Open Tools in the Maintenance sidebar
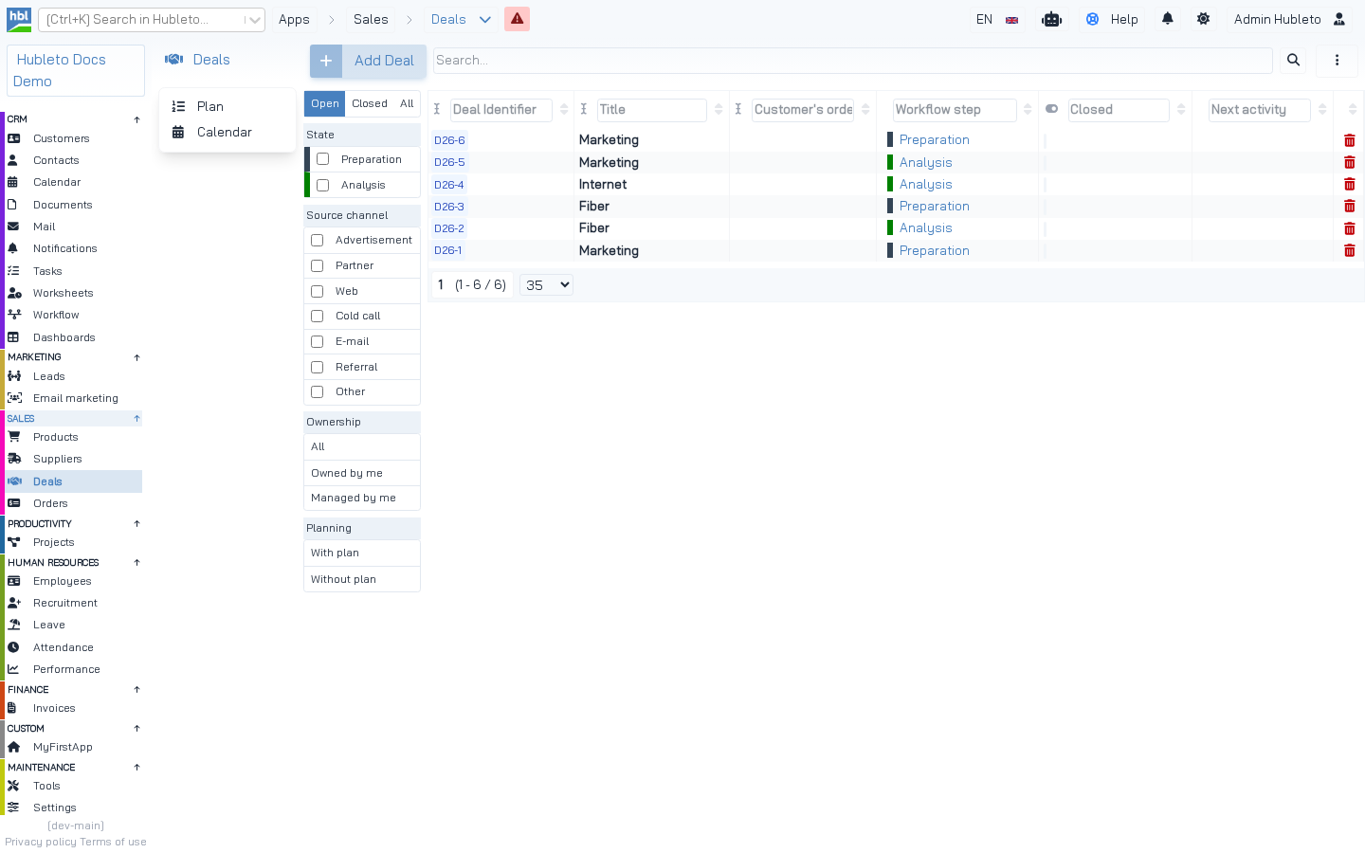 73,786
